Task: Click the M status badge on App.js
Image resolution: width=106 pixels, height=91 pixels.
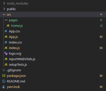Action: (101, 37)
